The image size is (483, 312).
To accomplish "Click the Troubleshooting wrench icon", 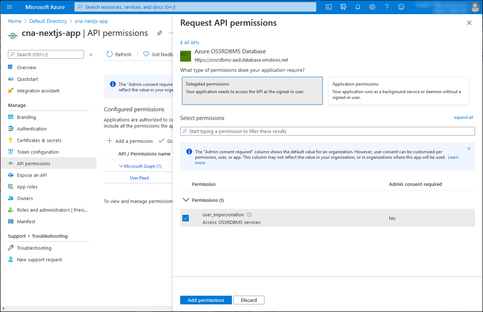I will (x=10, y=248).
